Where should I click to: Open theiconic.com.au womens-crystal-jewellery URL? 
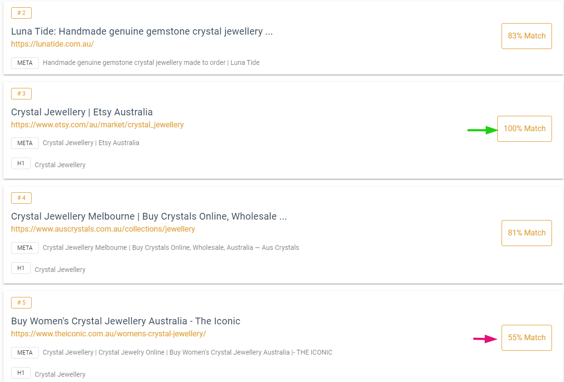pyautogui.click(x=108, y=333)
